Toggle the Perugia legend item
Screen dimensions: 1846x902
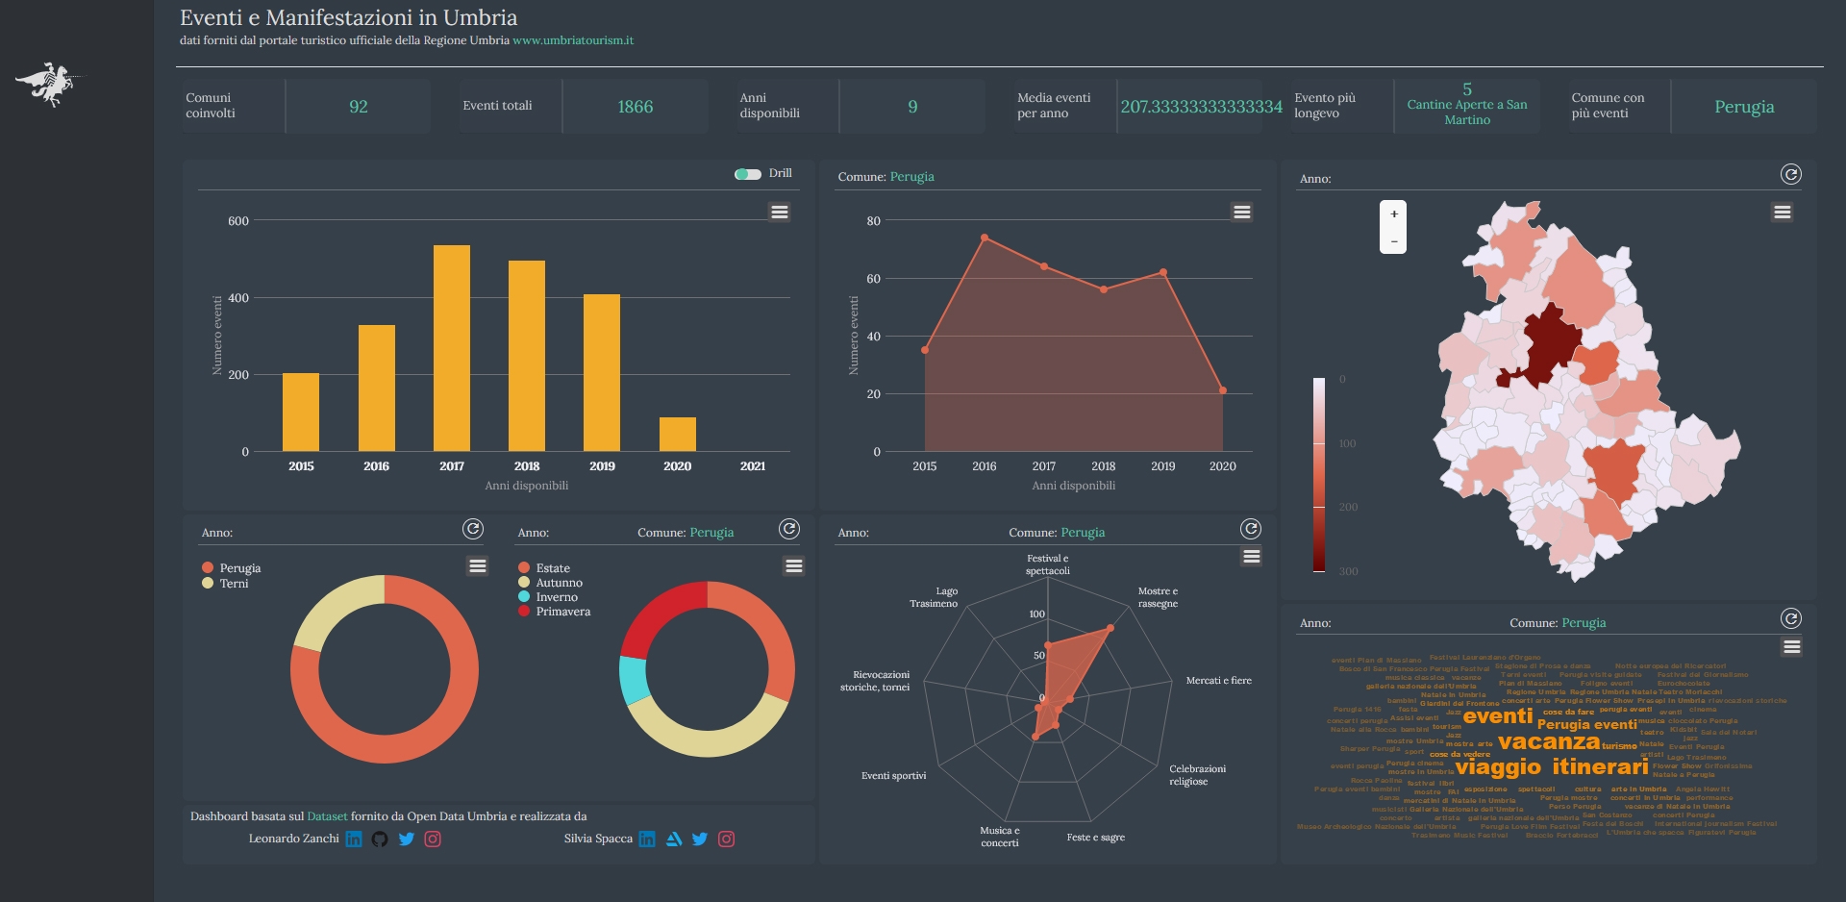(231, 568)
